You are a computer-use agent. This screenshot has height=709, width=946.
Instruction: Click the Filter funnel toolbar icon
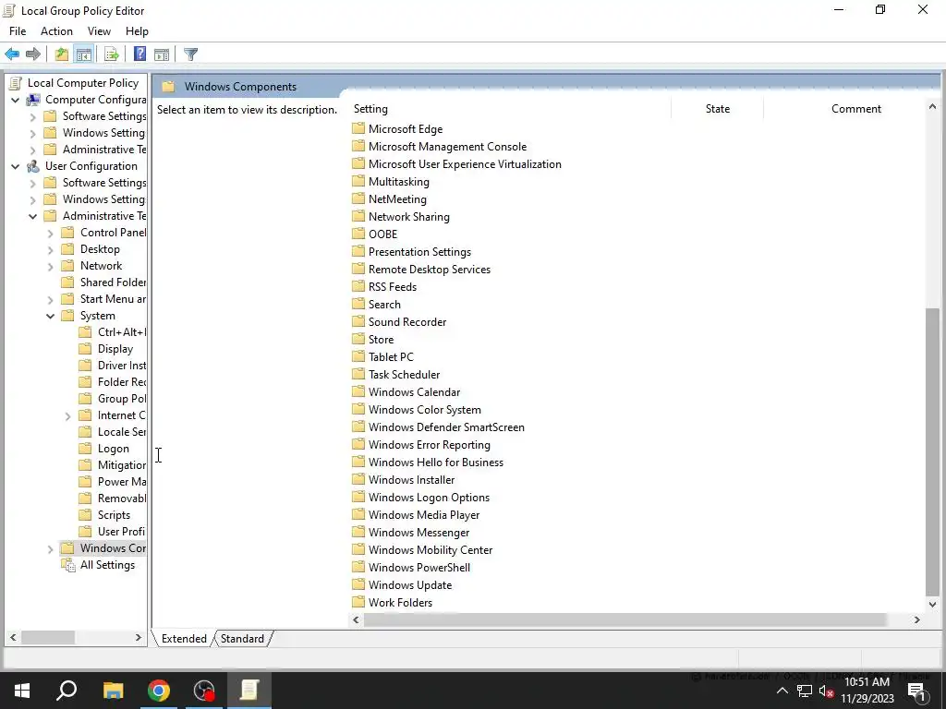[x=190, y=54]
